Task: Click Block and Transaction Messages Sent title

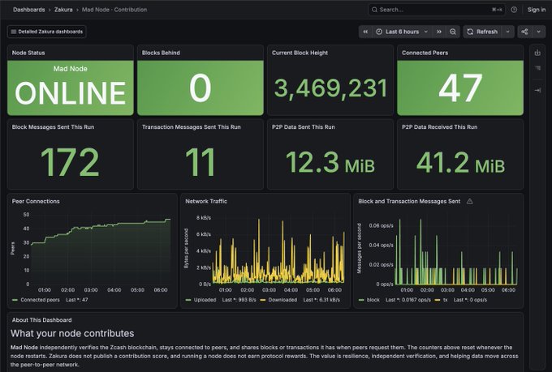Action: [x=409, y=201]
